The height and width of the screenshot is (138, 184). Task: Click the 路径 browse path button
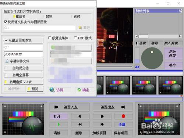coord(84,28)
